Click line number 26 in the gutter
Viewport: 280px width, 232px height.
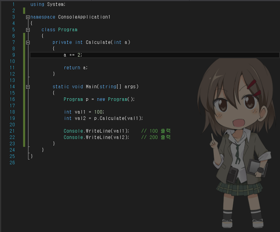pyautogui.click(x=12, y=163)
